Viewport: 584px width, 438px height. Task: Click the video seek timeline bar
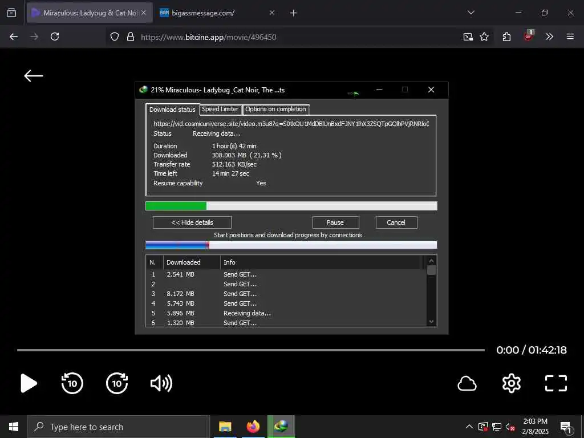point(251,350)
